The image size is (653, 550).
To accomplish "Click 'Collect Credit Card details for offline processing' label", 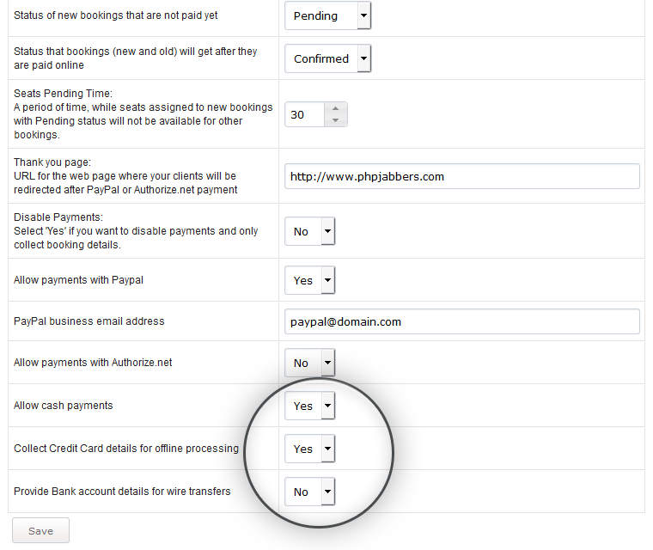I will coord(126,449).
